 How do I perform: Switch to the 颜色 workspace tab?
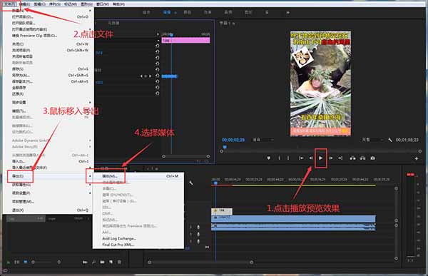point(187,13)
